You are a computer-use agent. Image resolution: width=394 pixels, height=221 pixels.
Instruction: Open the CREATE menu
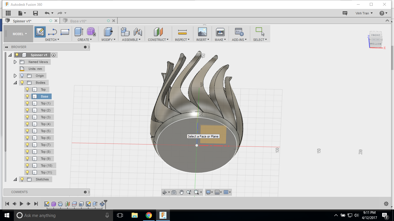coord(85,40)
